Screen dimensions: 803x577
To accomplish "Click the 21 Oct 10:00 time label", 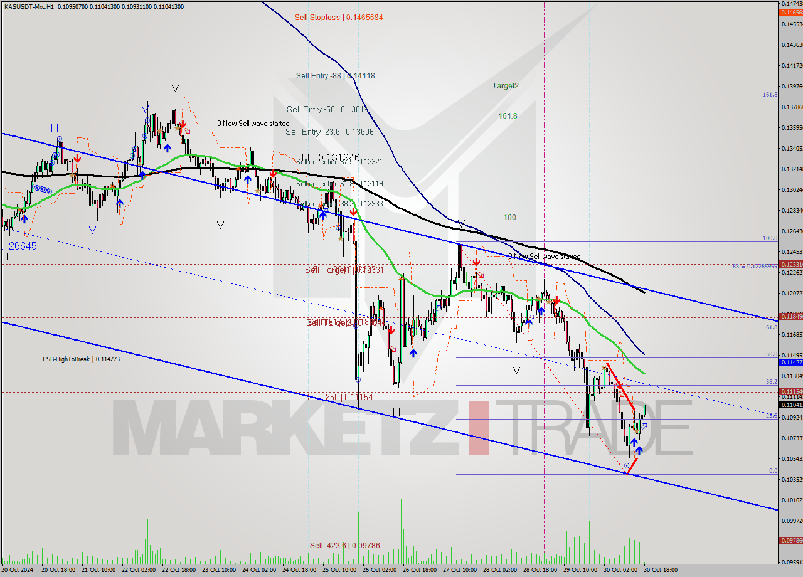I will 99,569.
